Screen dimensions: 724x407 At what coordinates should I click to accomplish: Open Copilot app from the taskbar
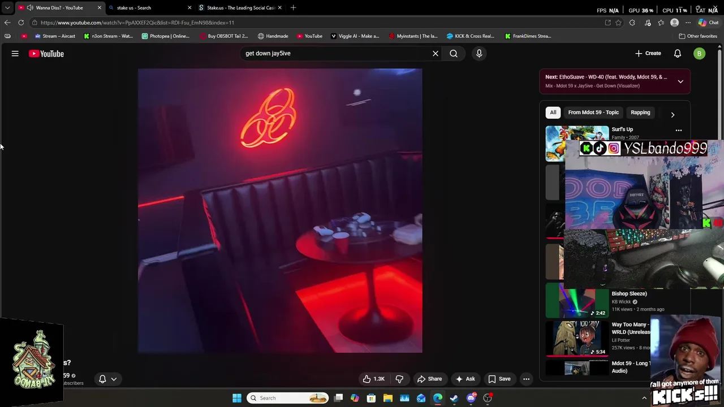tap(355, 398)
